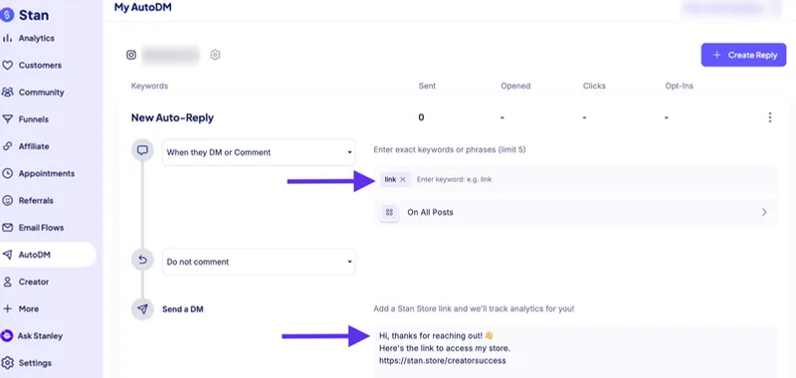Click the Send a DM step icon
The height and width of the screenshot is (378, 796).
pyautogui.click(x=142, y=309)
